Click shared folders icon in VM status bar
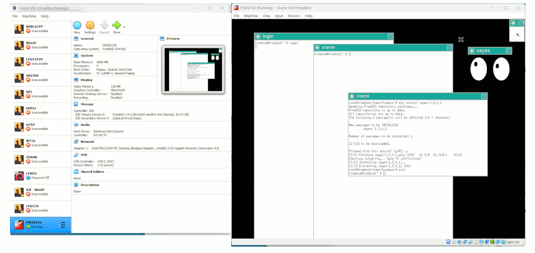 pos(476,242)
